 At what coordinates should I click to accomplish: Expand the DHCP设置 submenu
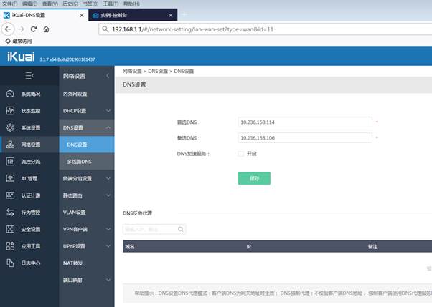108,111
